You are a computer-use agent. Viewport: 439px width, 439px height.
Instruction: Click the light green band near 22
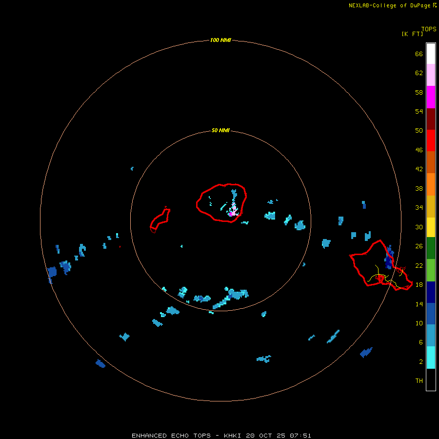pyautogui.click(x=431, y=270)
